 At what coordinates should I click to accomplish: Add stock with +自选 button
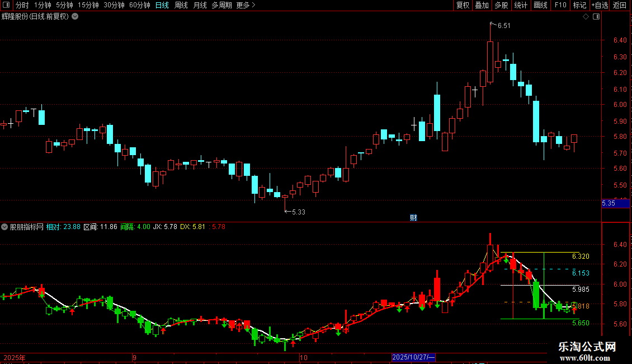click(600, 5)
